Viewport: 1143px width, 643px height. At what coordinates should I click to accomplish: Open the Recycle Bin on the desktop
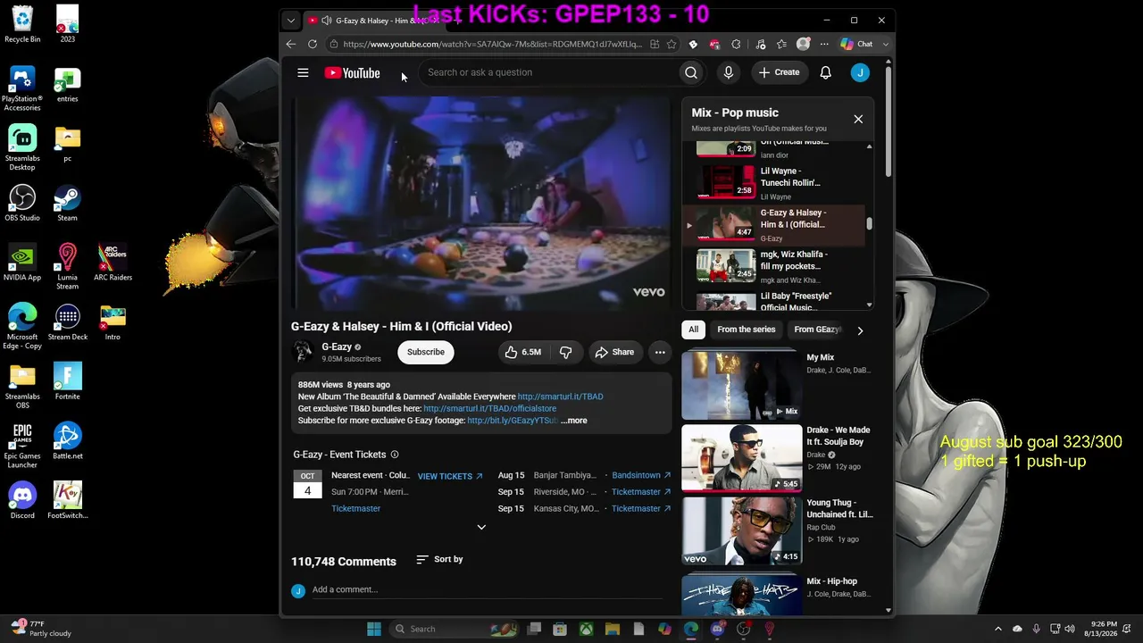(22, 24)
